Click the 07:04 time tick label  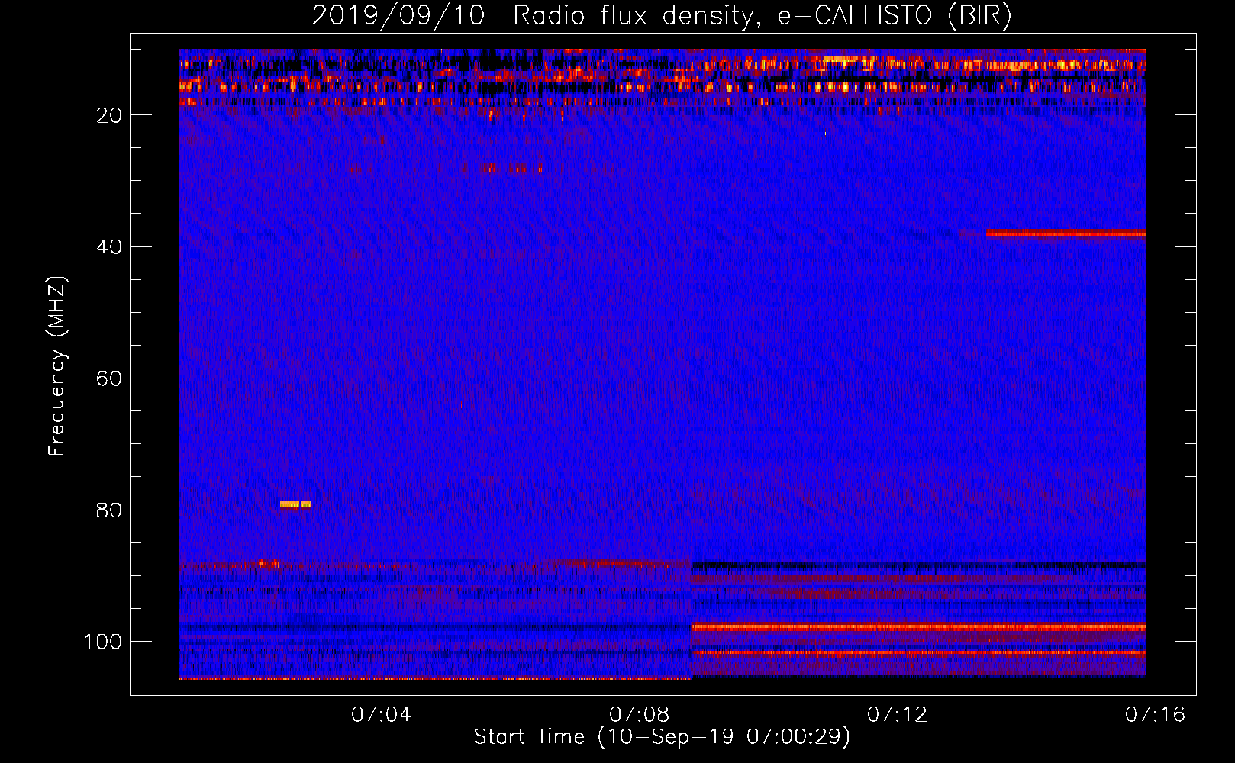tap(381, 715)
